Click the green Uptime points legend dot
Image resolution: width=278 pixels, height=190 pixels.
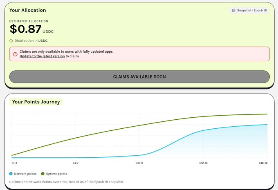point(43,174)
